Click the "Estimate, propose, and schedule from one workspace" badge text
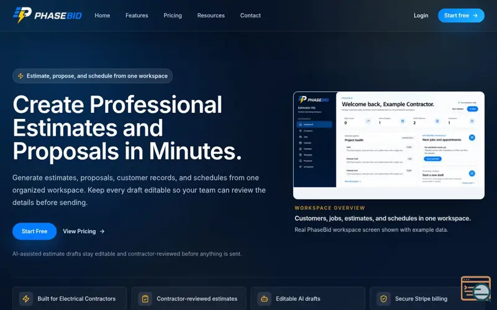497x310 pixels. 97,76
